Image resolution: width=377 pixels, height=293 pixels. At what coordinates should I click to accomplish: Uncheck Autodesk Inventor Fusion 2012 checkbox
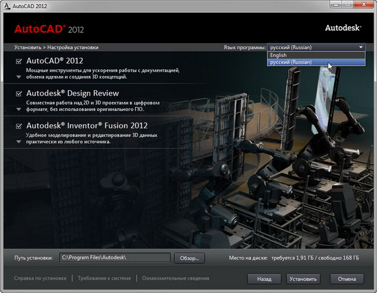(19, 126)
